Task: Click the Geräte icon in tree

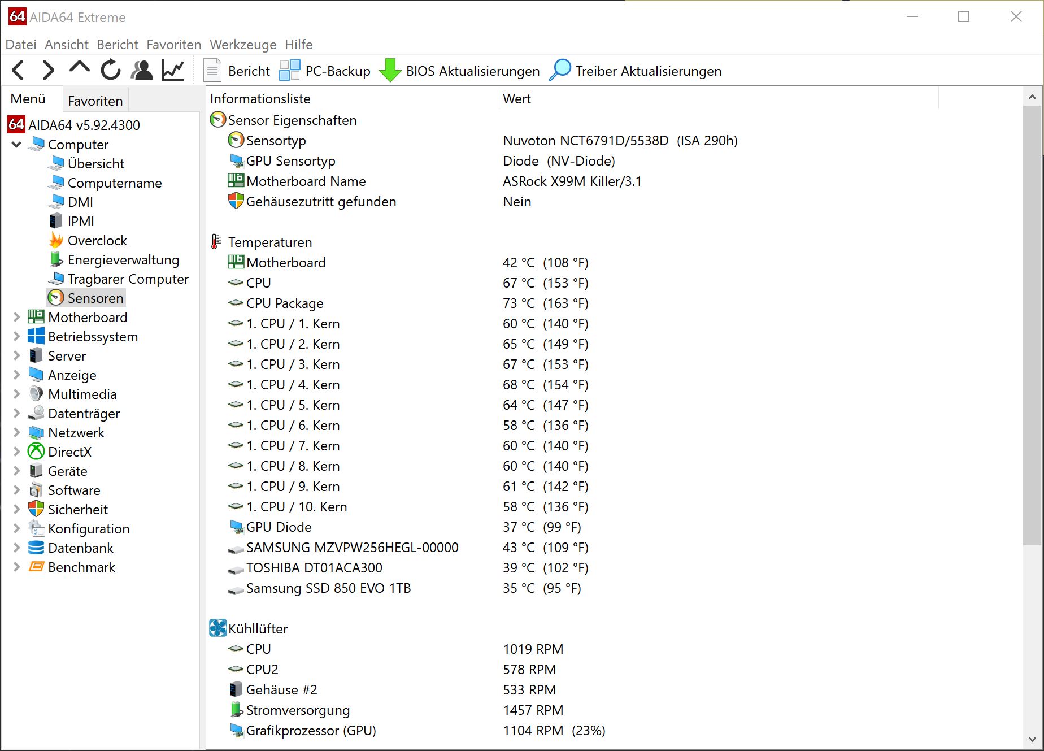Action: (36, 471)
